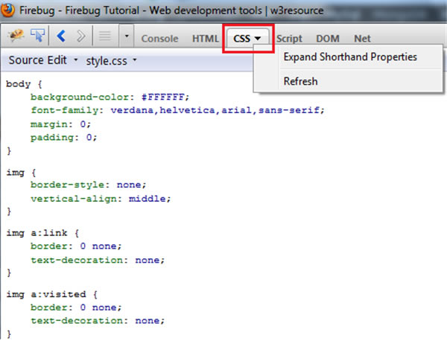Click the #FFFFFF color value
This screenshot has width=447, height=341.
pyautogui.click(x=162, y=97)
